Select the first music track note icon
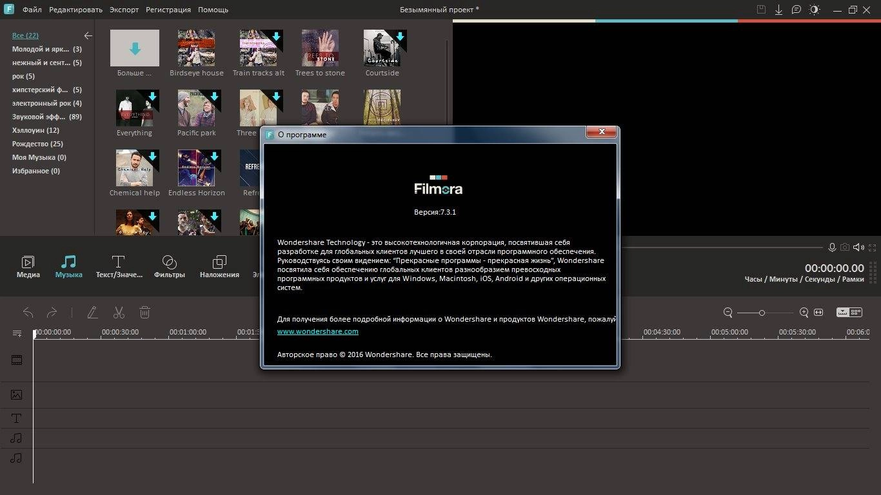881x495 pixels. tap(17, 438)
